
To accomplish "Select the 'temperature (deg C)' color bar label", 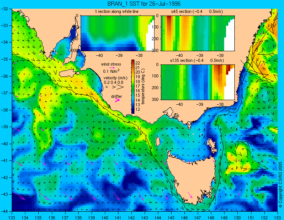I will [x=143, y=86].
